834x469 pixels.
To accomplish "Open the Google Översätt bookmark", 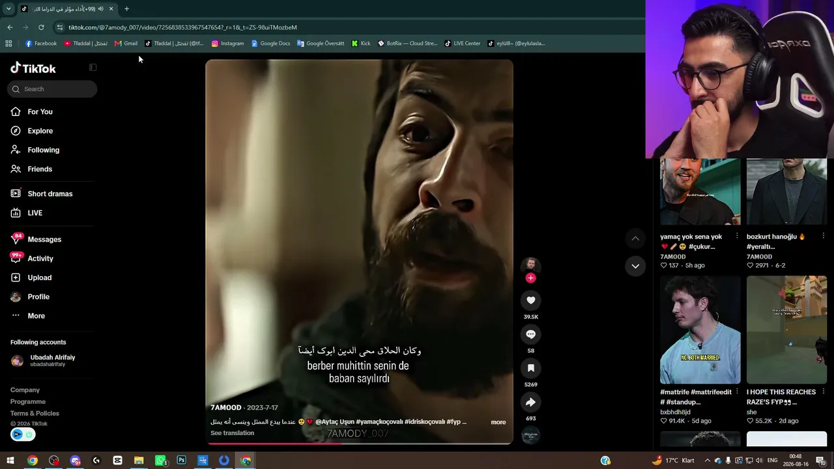I will click(320, 44).
